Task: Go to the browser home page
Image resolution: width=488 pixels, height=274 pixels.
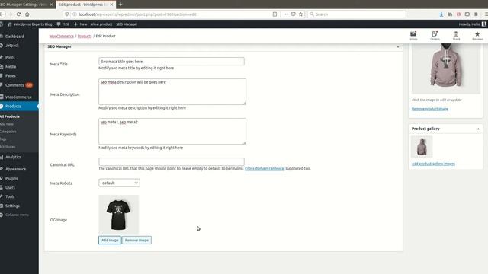Action: coord(27,14)
